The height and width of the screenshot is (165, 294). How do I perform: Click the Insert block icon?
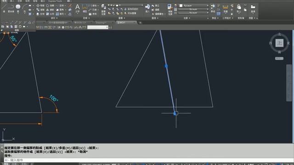[x=147, y=8]
